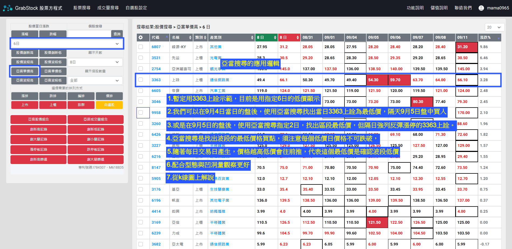The height and width of the screenshot is (249, 512).
Task: Focus the 個股搜尋 input field
Action: pos(89,34)
